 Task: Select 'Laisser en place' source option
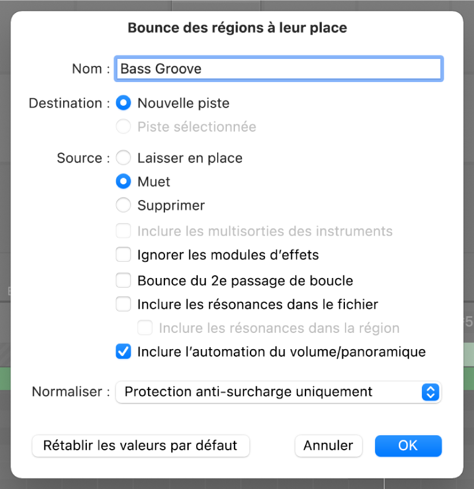(x=123, y=158)
